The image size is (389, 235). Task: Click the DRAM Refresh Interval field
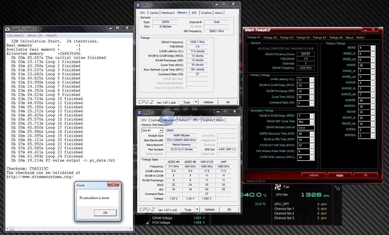click(x=305, y=128)
